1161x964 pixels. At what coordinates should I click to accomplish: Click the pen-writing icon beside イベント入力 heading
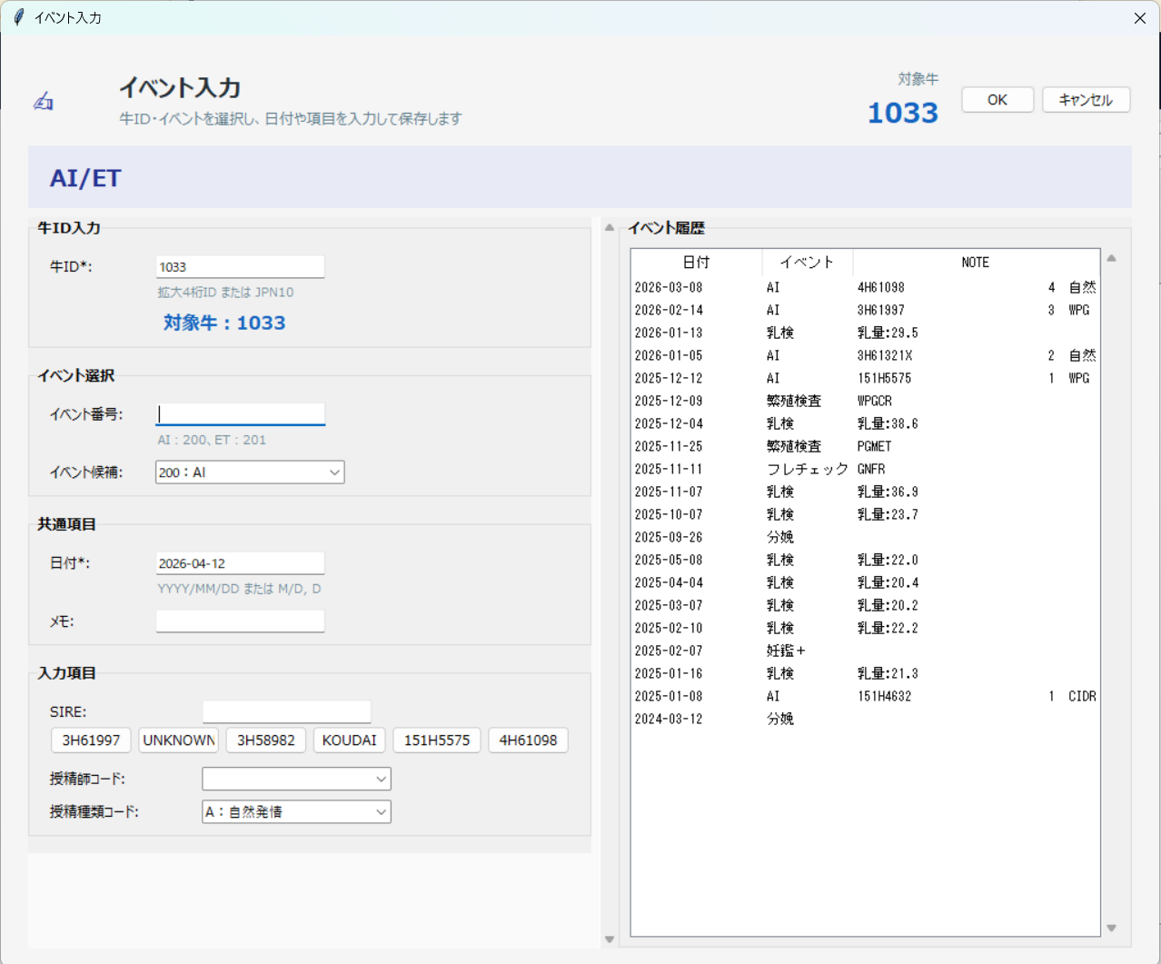pos(44,101)
